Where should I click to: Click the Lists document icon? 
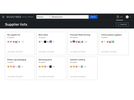118,17
